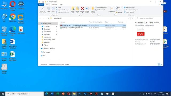Show hidden system tray icons
Viewport: 171px width, 96px height.
141,94
